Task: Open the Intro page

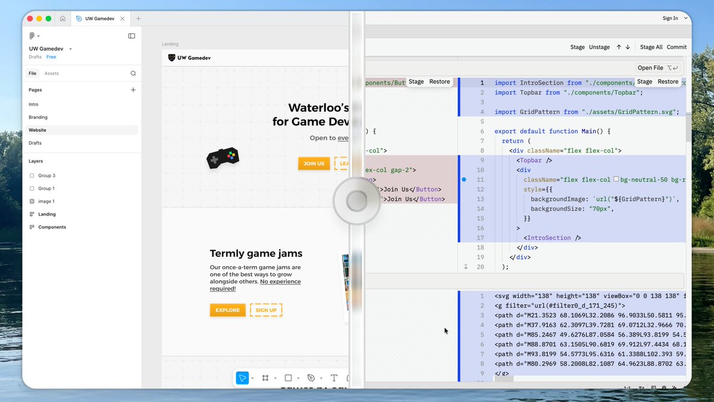Action: 33,104
